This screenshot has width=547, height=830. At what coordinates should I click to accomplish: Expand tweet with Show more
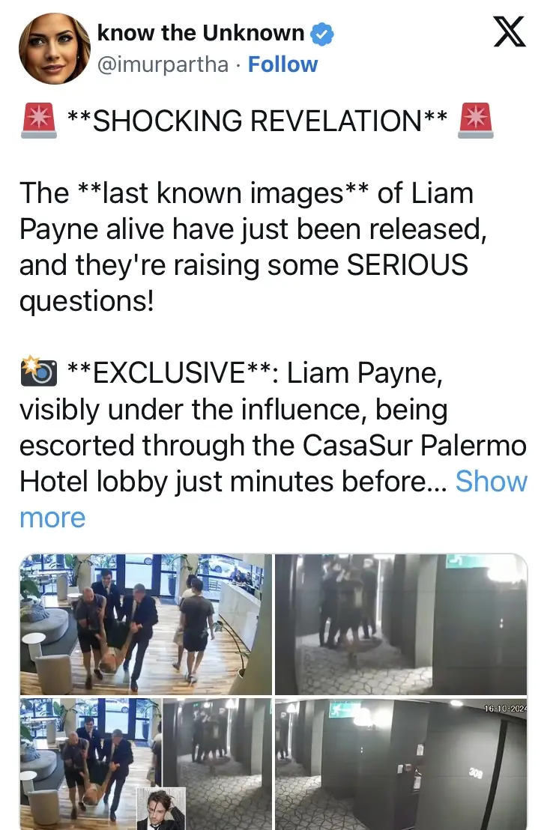pos(273,499)
